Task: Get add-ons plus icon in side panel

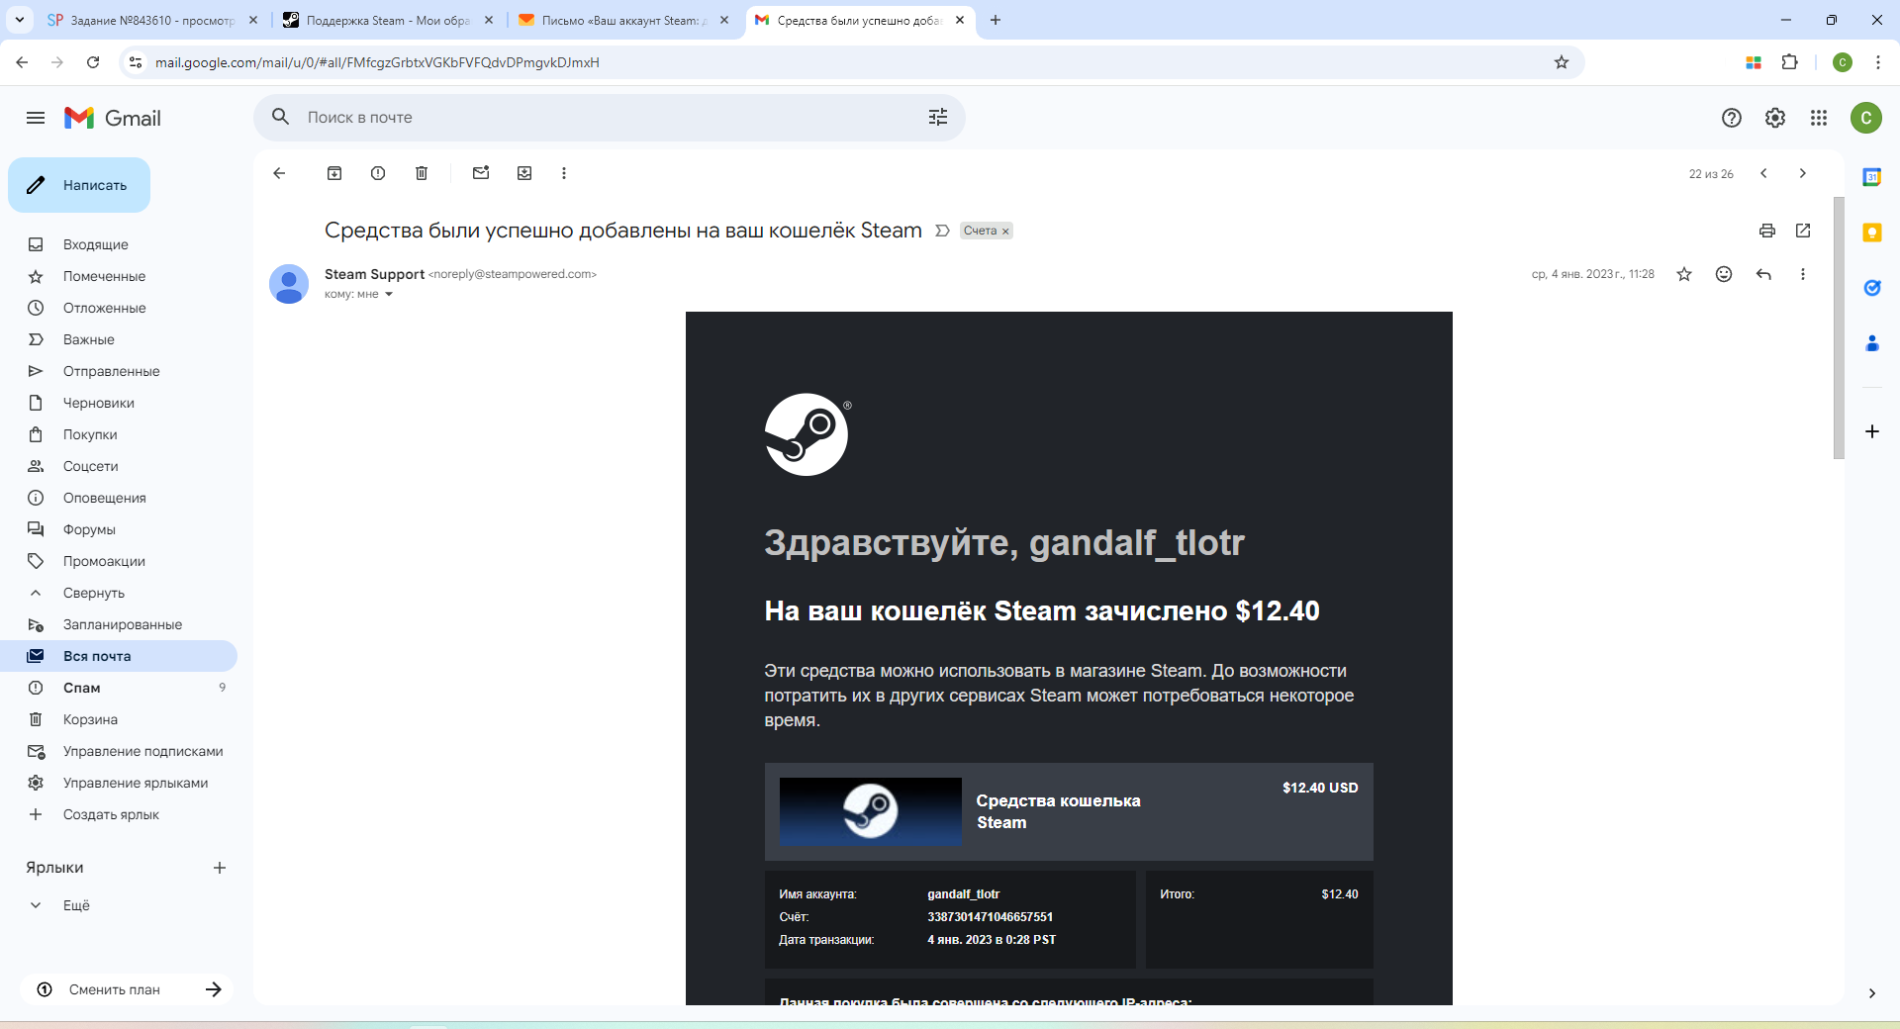Action: [1871, 431]
